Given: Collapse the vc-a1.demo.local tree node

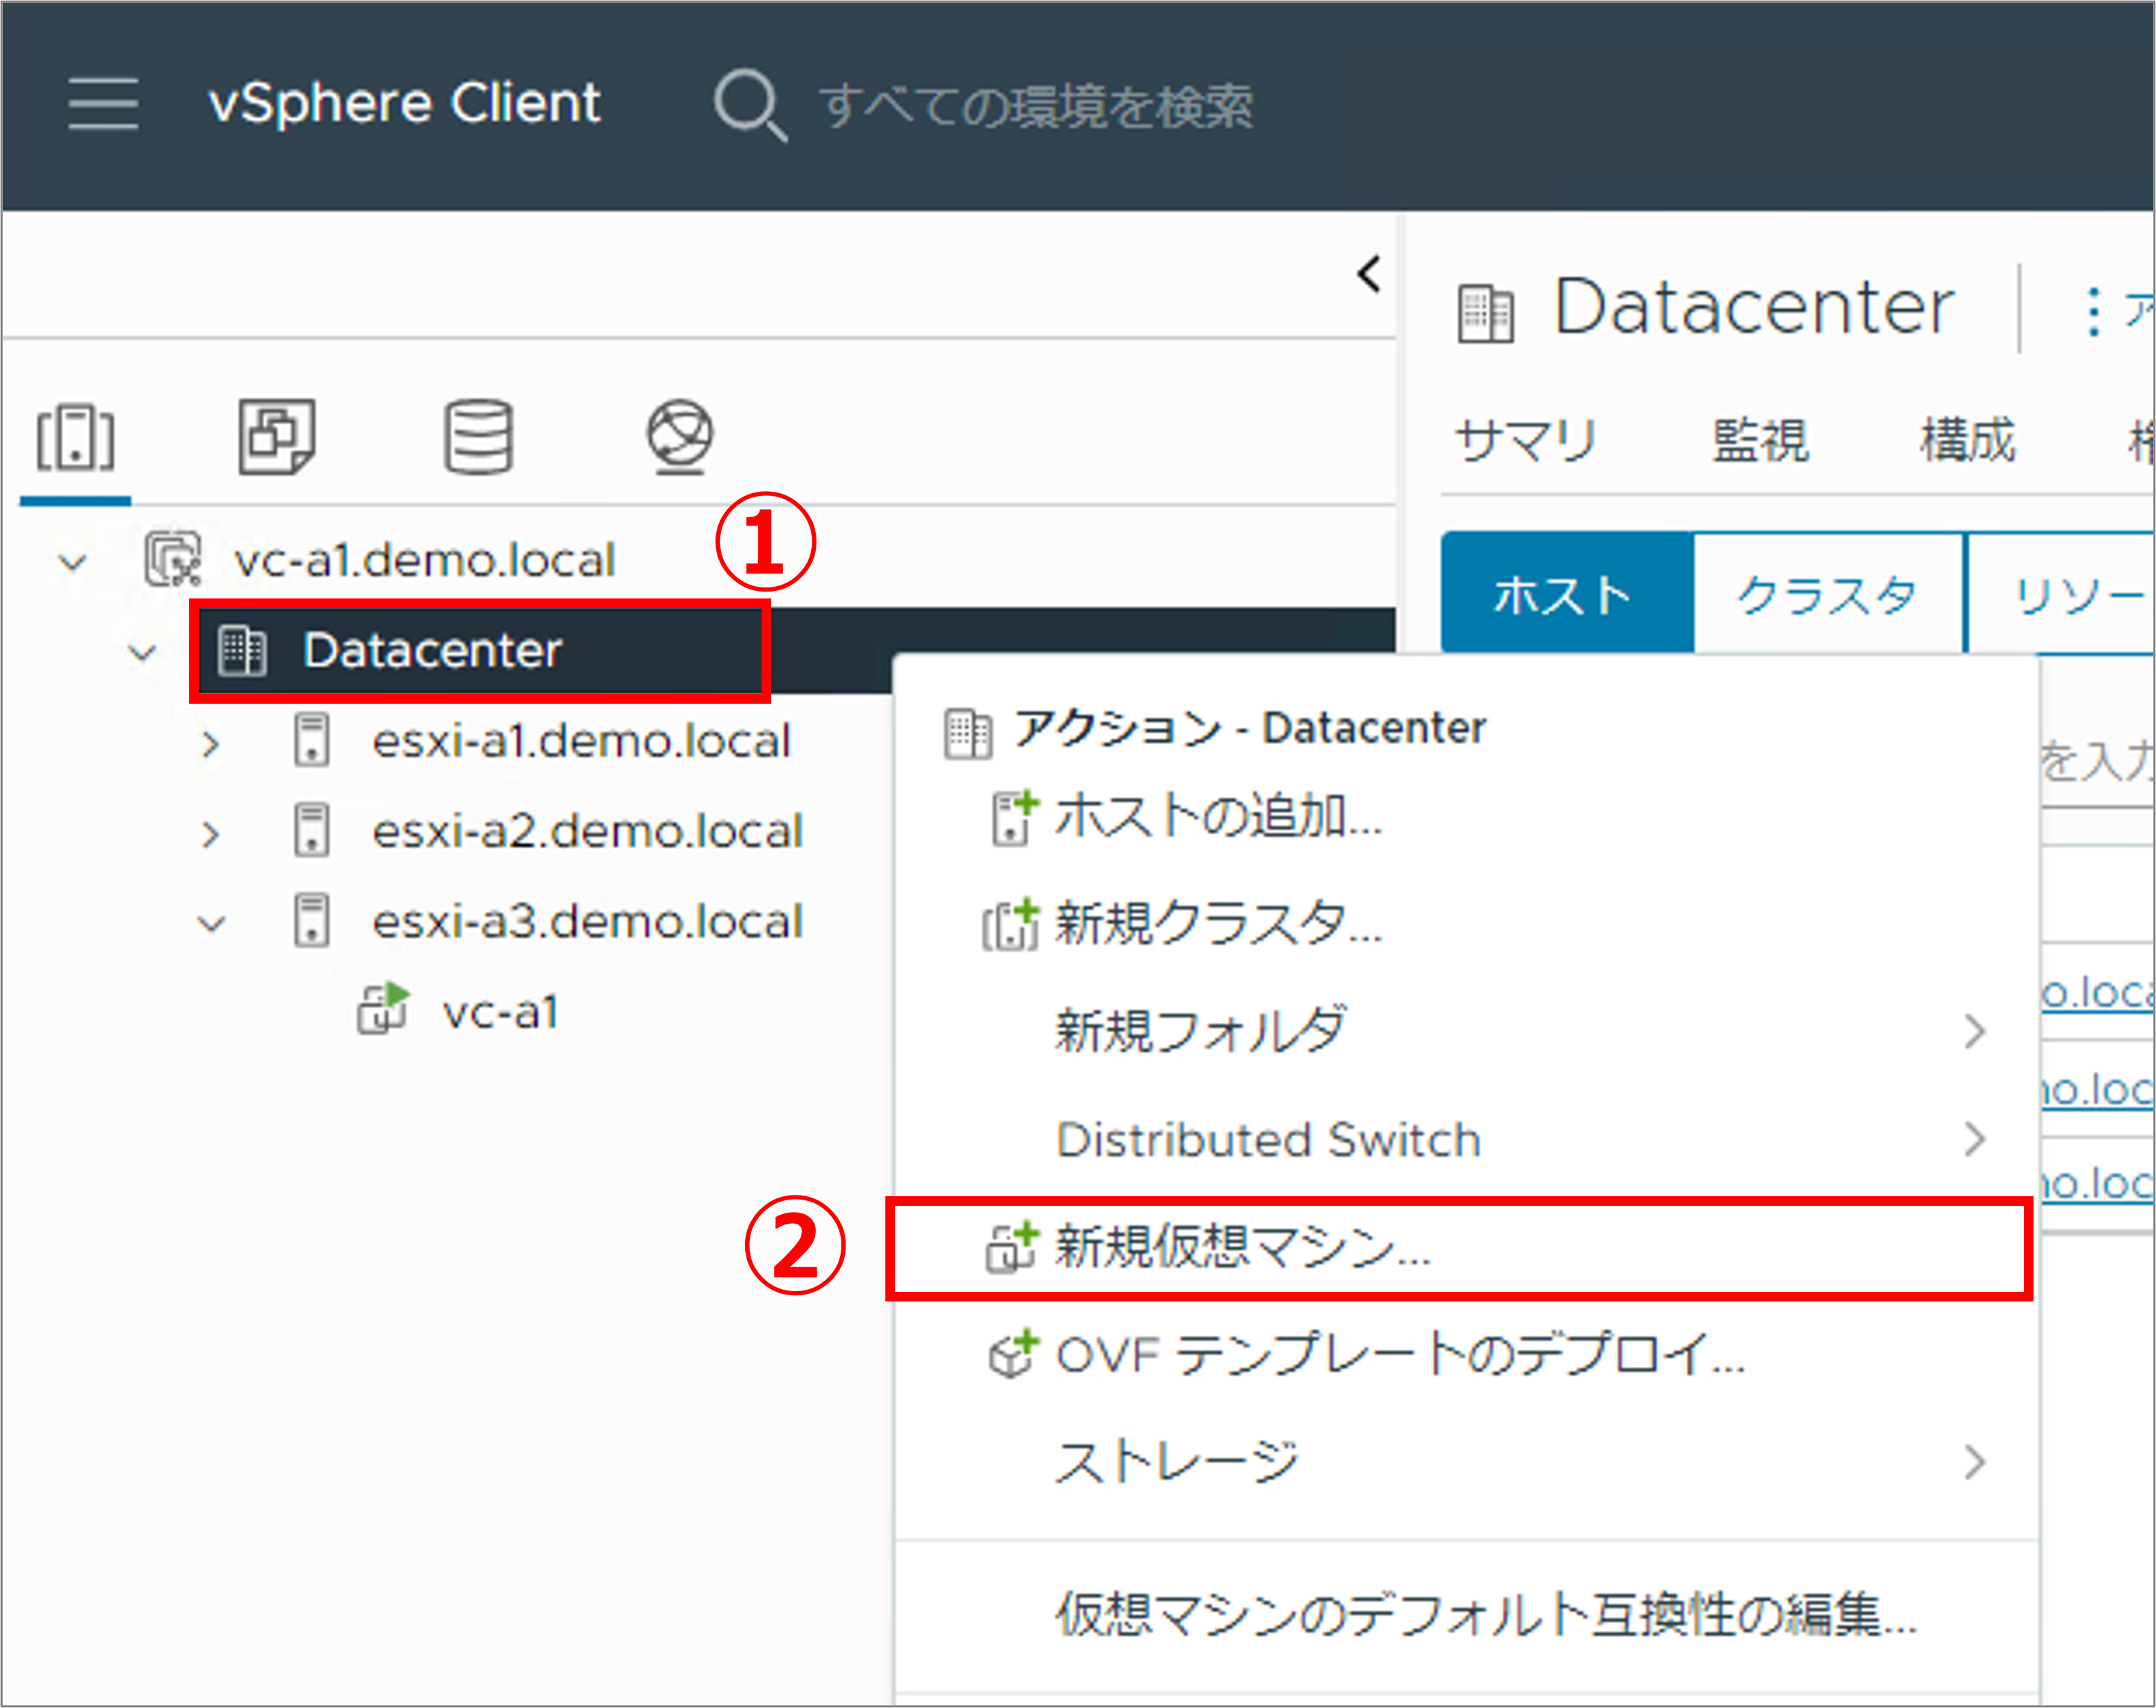Looking at the screenshot, I should pyautogui.click(x=72, y=561).
